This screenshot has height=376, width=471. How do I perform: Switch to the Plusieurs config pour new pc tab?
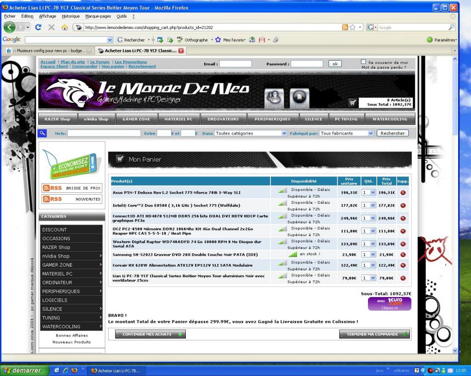tap(49, 51)
